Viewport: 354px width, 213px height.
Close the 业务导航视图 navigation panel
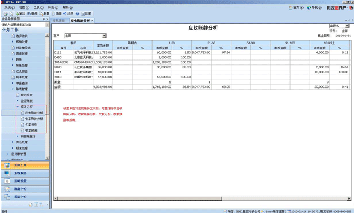47,20
